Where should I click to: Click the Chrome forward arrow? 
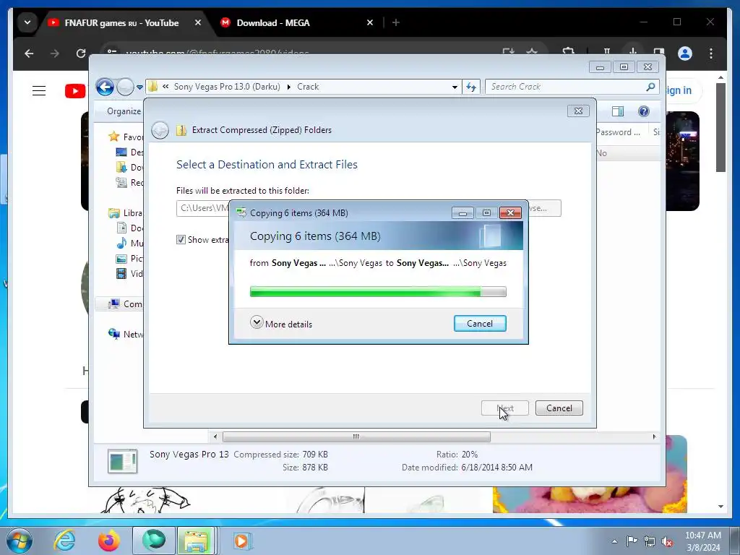[55, 53]
